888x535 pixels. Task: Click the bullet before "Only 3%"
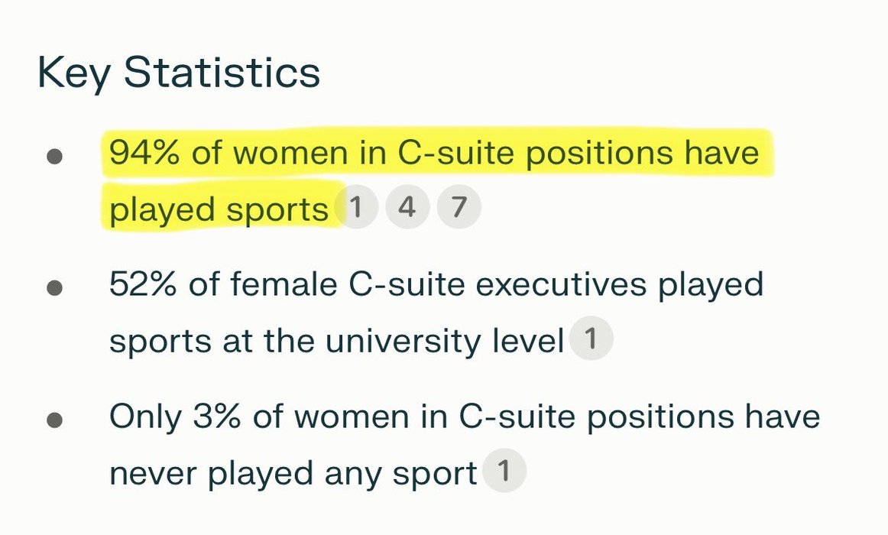54,420
